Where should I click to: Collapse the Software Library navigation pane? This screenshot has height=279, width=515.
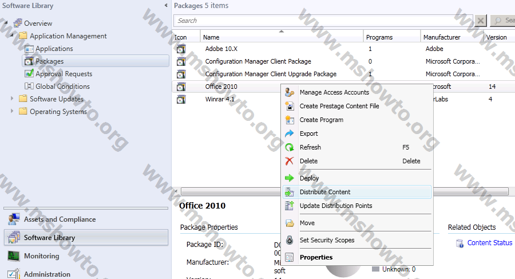point(166,5)
